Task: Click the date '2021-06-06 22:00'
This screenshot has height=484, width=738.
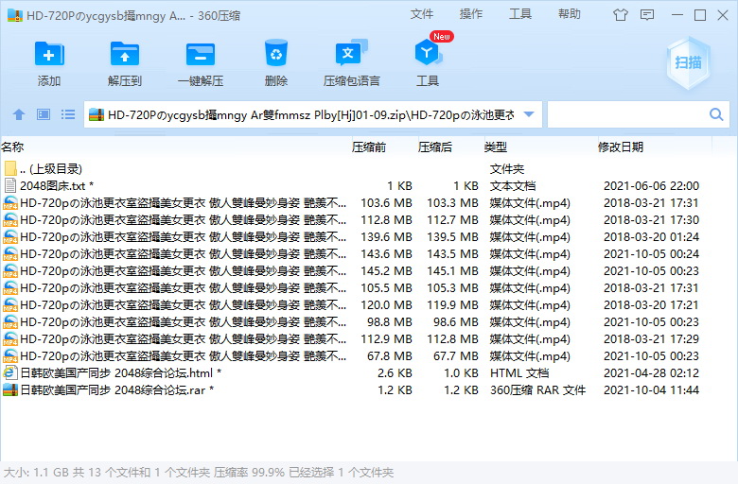Action: 651,186
